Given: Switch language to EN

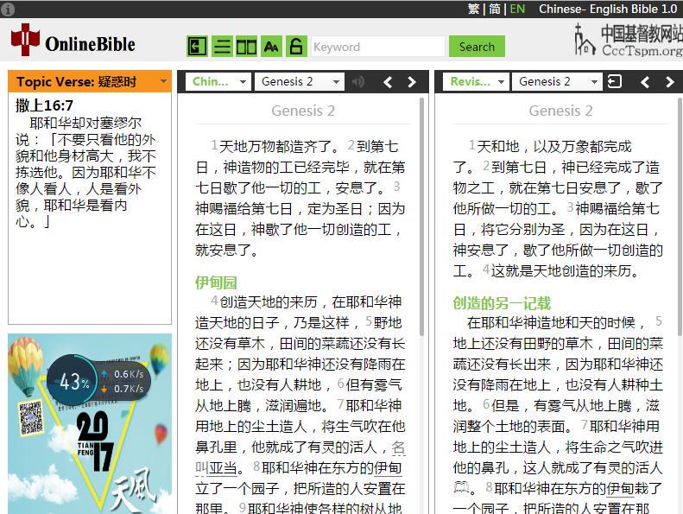Looking at the screenshot, I should coord(517,9).
